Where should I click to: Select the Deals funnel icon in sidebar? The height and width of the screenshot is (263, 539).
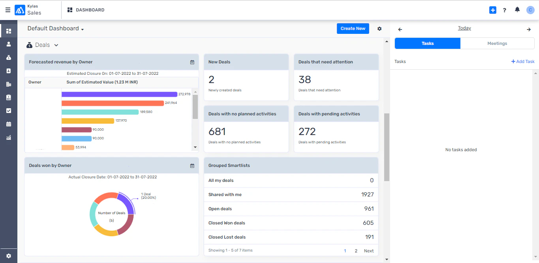(8, 57)
